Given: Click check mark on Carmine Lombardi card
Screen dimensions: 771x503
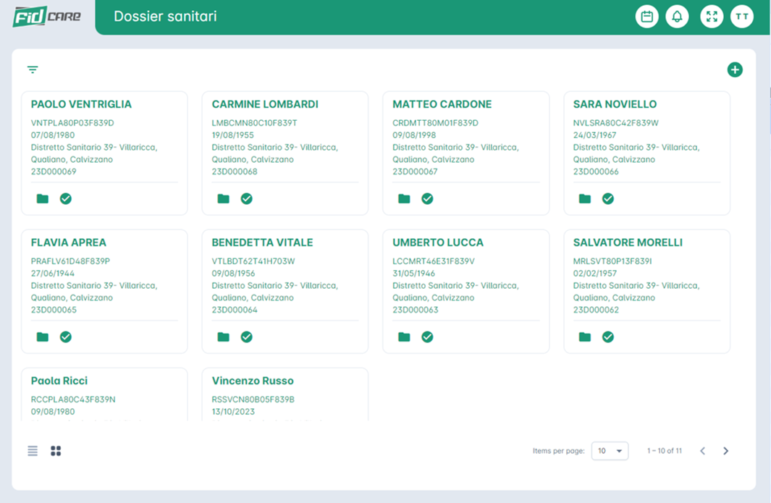Looking at the screenshot, I should point(247,198).
